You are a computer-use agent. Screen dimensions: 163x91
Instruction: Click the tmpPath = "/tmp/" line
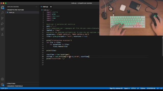(x=53, y=30)
